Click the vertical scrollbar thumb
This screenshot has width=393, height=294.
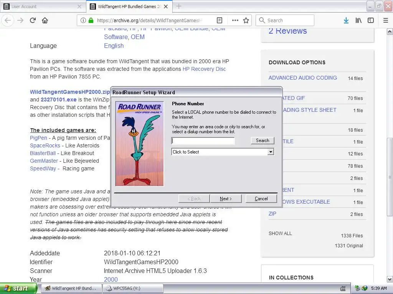click(x=390, y=177)
